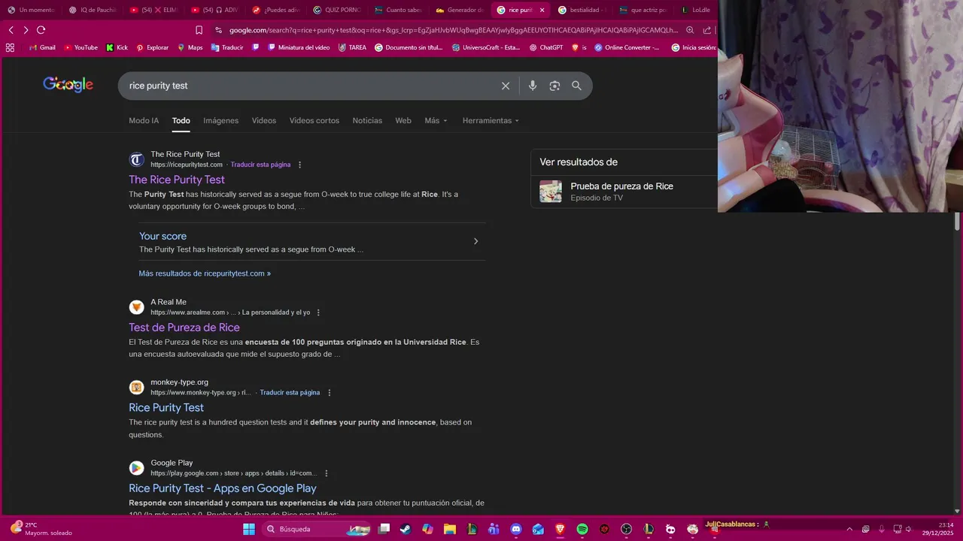
Task: Open Online Converter bookmark
Action: [627, 47]
